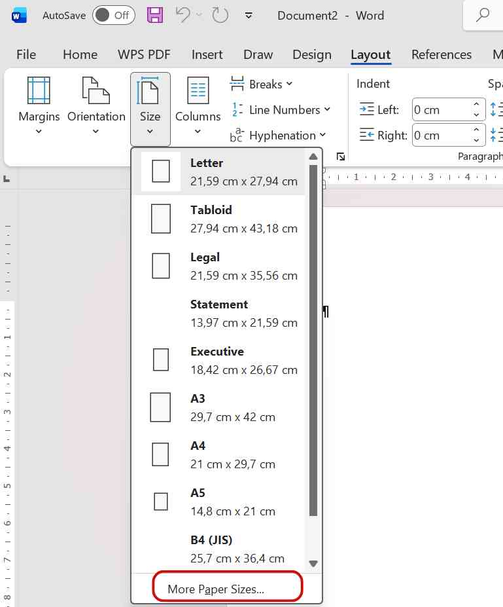
Task: Open the File tab
Action: click(26, 54)
